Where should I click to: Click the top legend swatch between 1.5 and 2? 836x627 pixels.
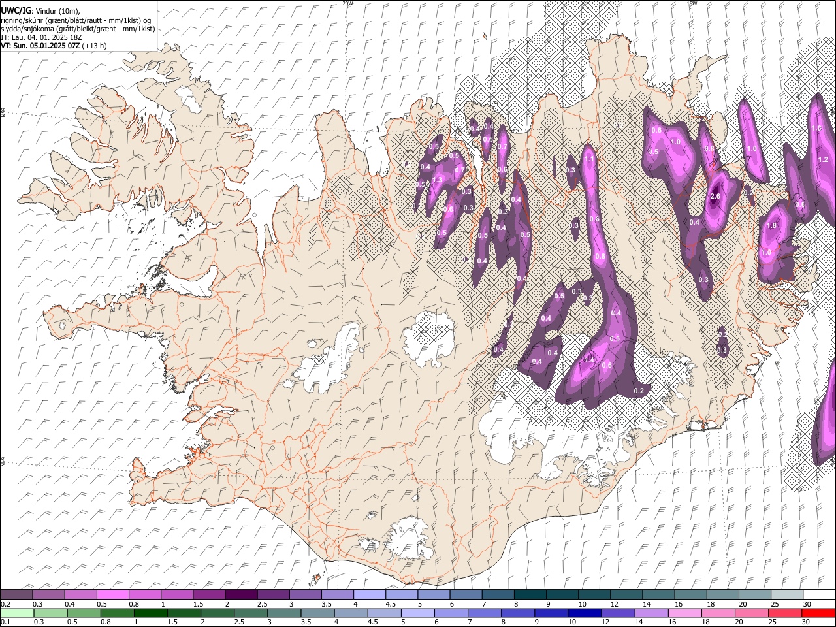pyautogui.click(x=208, y=594)
